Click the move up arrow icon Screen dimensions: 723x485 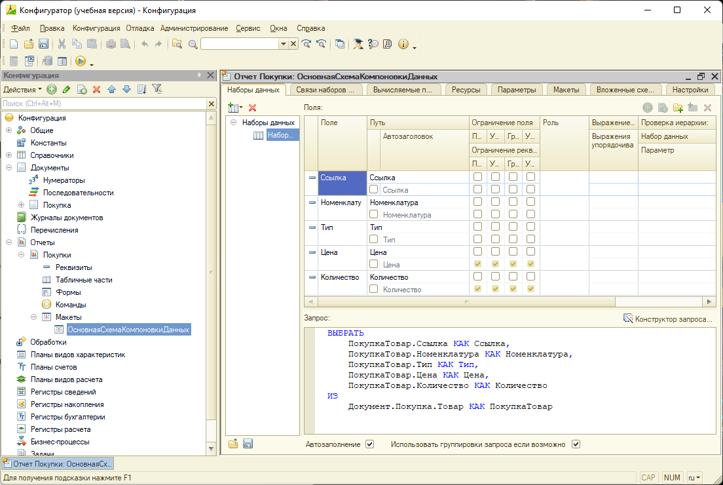tap(111, 89)
